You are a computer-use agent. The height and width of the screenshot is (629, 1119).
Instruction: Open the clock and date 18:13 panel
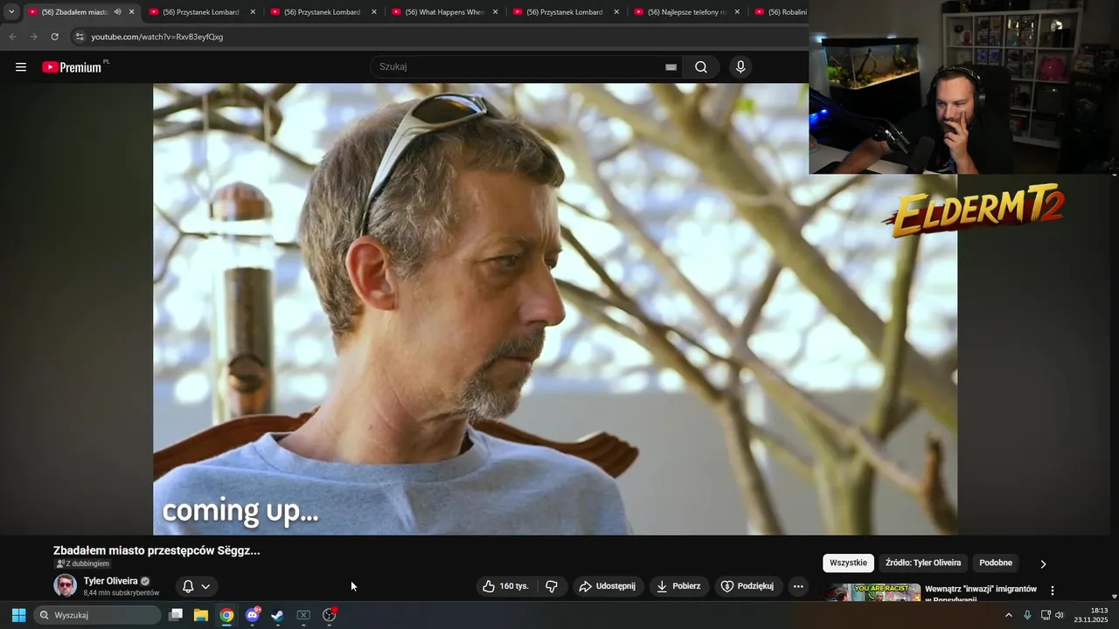[1093, 615]
